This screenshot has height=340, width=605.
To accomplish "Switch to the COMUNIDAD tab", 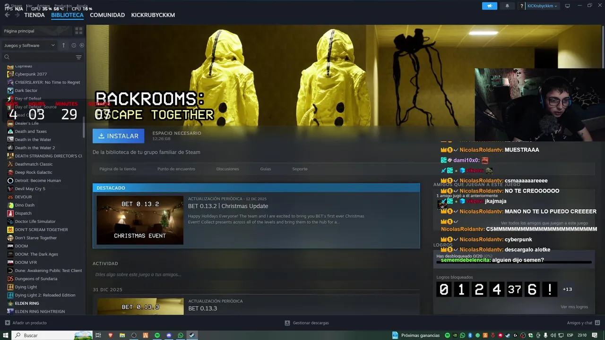I will [x=107, y=15].
